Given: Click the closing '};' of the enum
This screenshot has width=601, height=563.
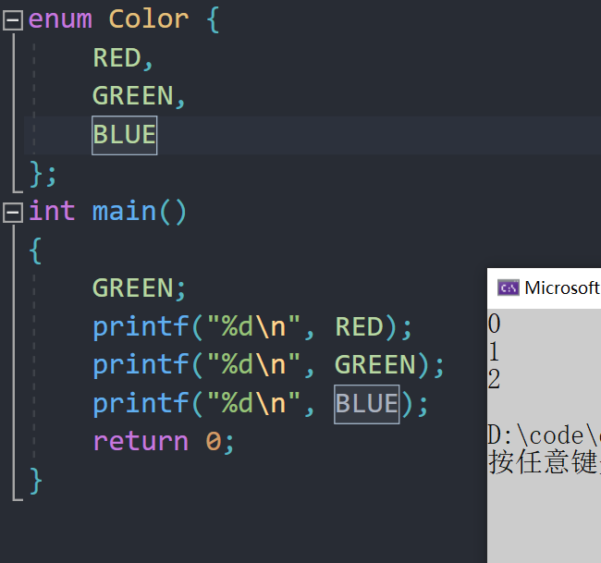Looking at the screenshot, I should click(43, 175).
